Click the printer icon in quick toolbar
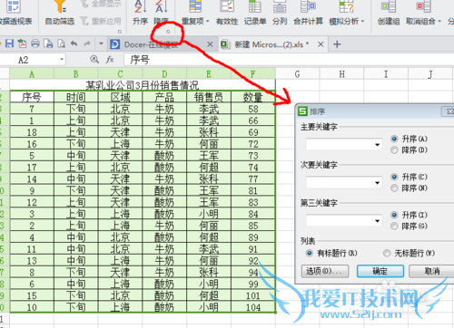The width and height of the screenshot is (454, 328). (x=35, y=43)
